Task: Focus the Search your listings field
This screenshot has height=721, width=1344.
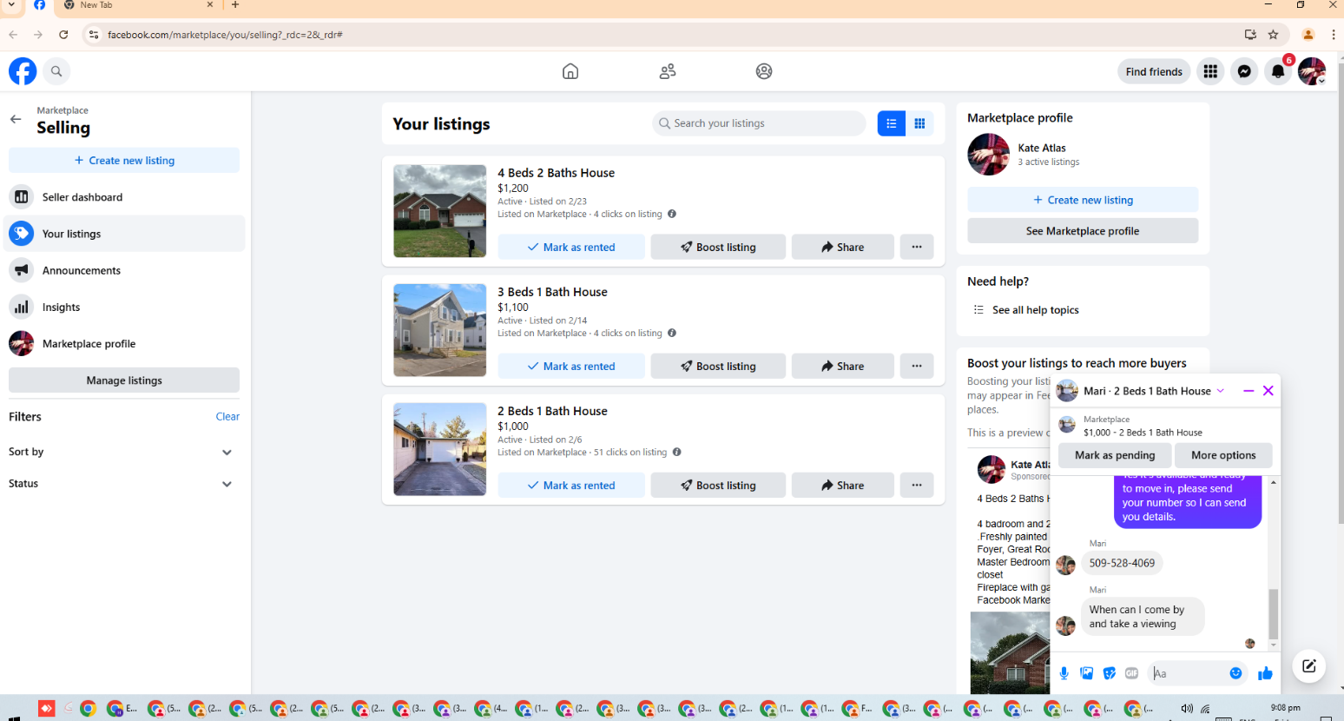Action: (x=759, y=123)
